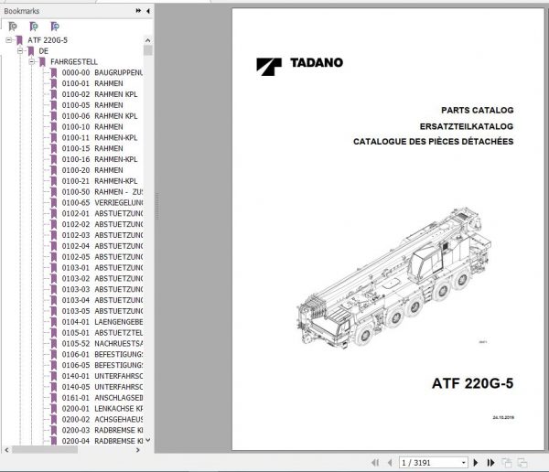Screen dimensions: 549x472
Task: Open bookmark 0100-21 RAHMEN-KPL
Action: click(100, 181)
